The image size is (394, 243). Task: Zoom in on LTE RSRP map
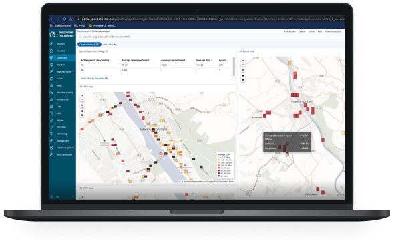click(x=82, y=96)
